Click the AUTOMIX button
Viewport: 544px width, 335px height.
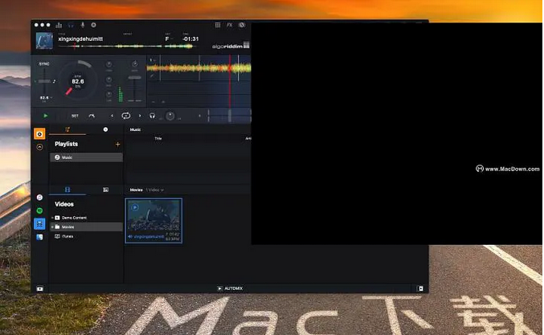[230, 288]
